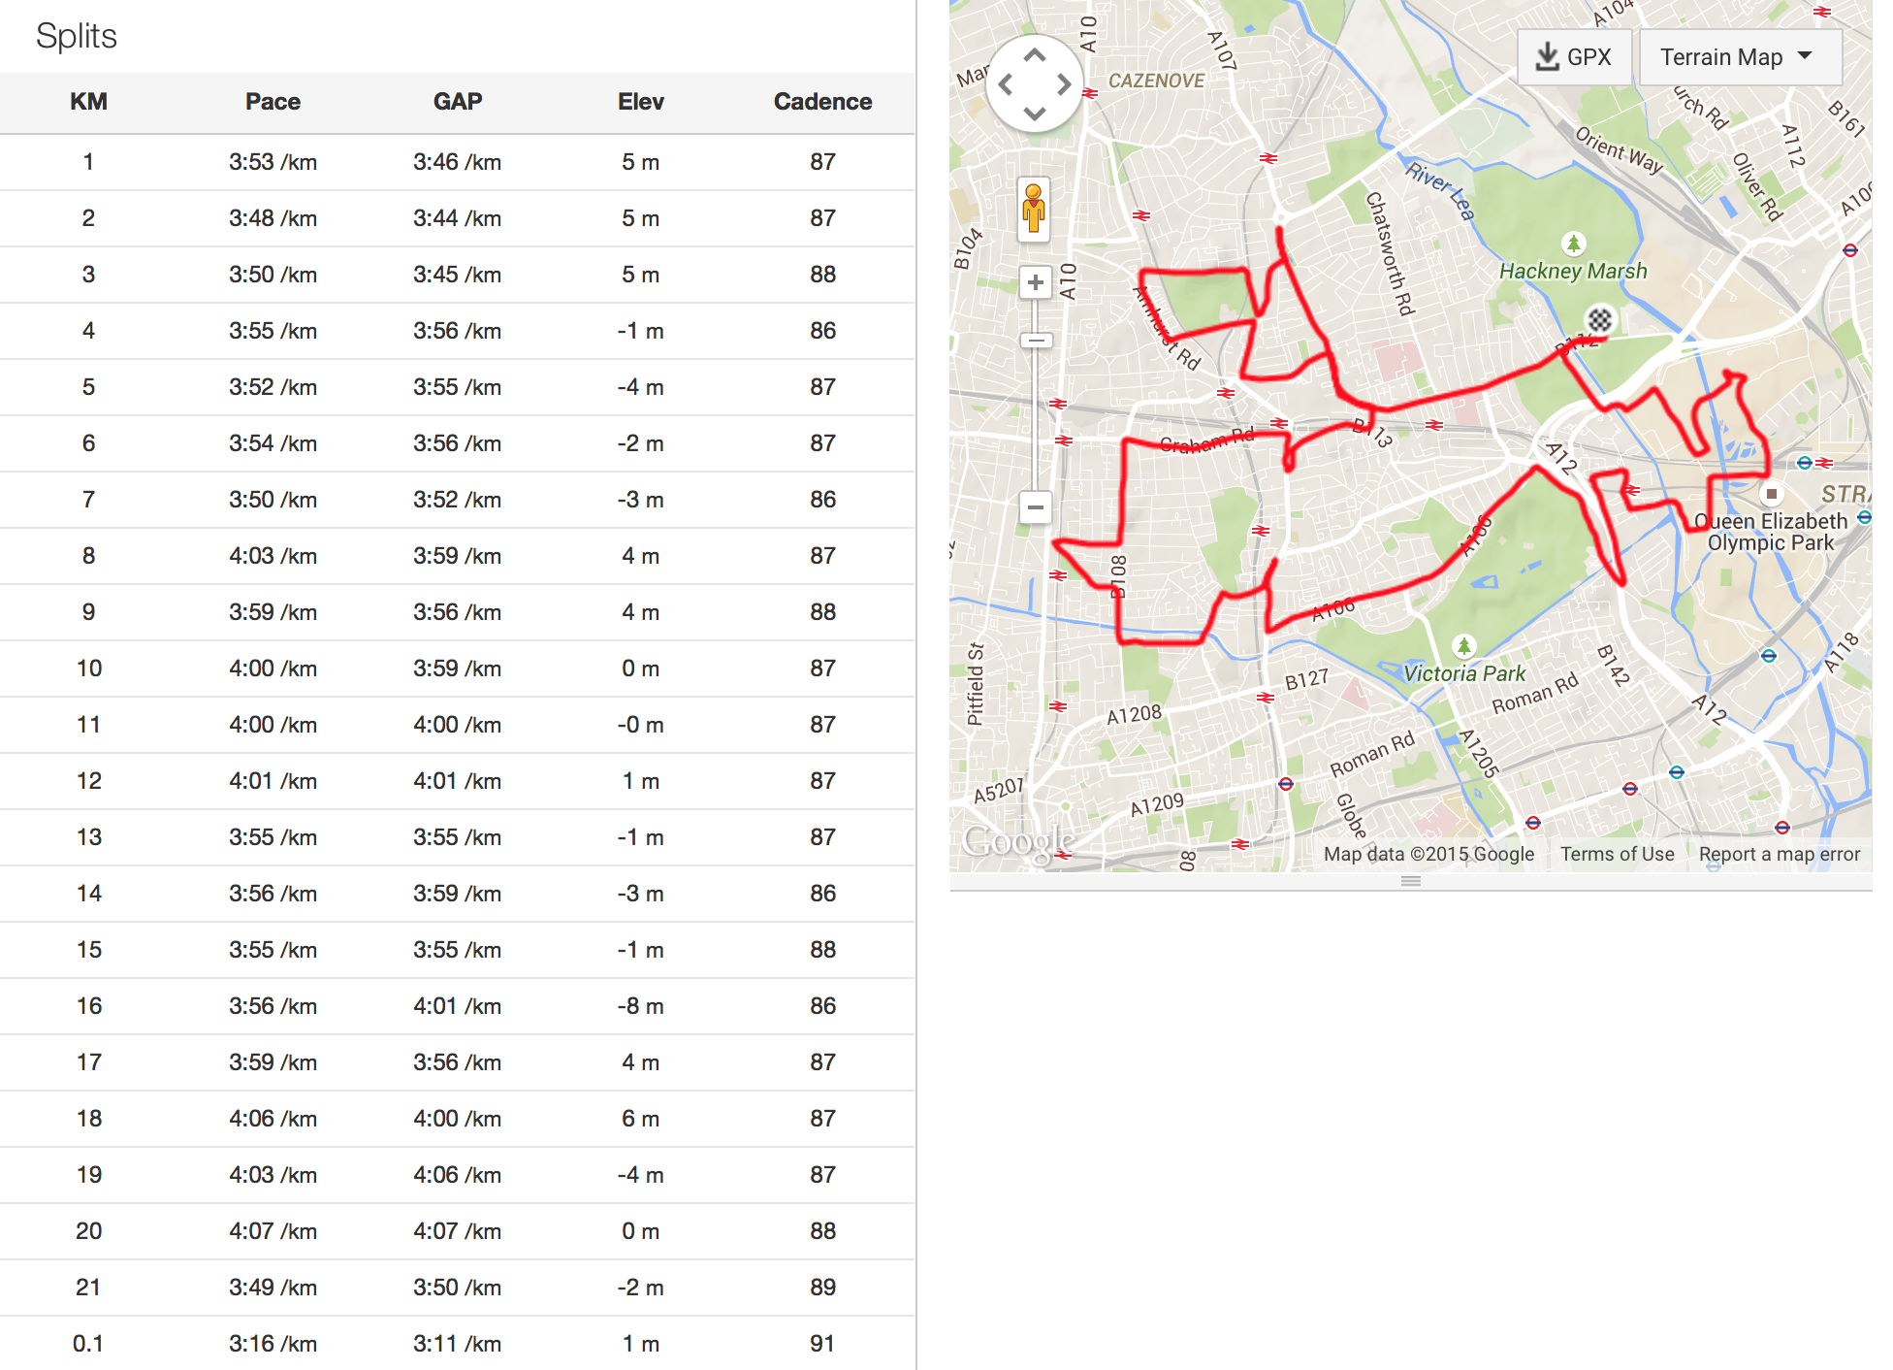1893x1370 pixels.
Task: Open the Terms of Use link
Action: coord(1617,854)
